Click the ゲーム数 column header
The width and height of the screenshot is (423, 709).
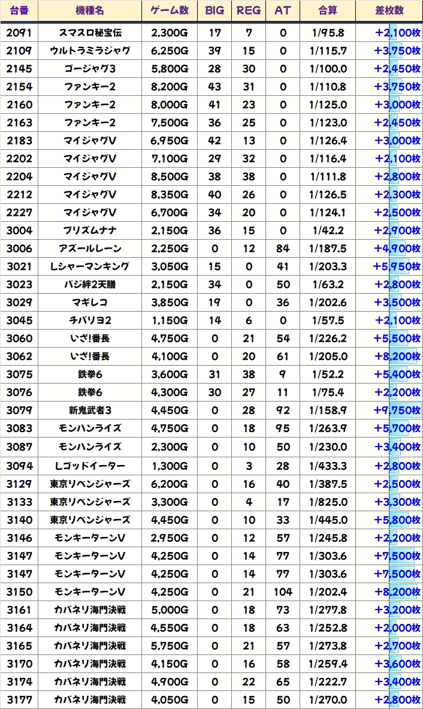[170, 11]
